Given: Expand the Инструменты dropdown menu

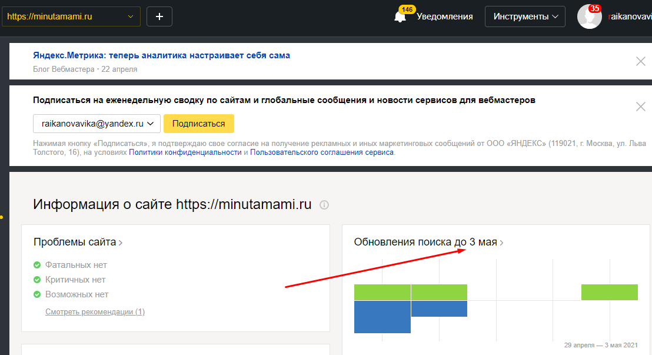Looking at the screenshot, I should click(525, 16).
